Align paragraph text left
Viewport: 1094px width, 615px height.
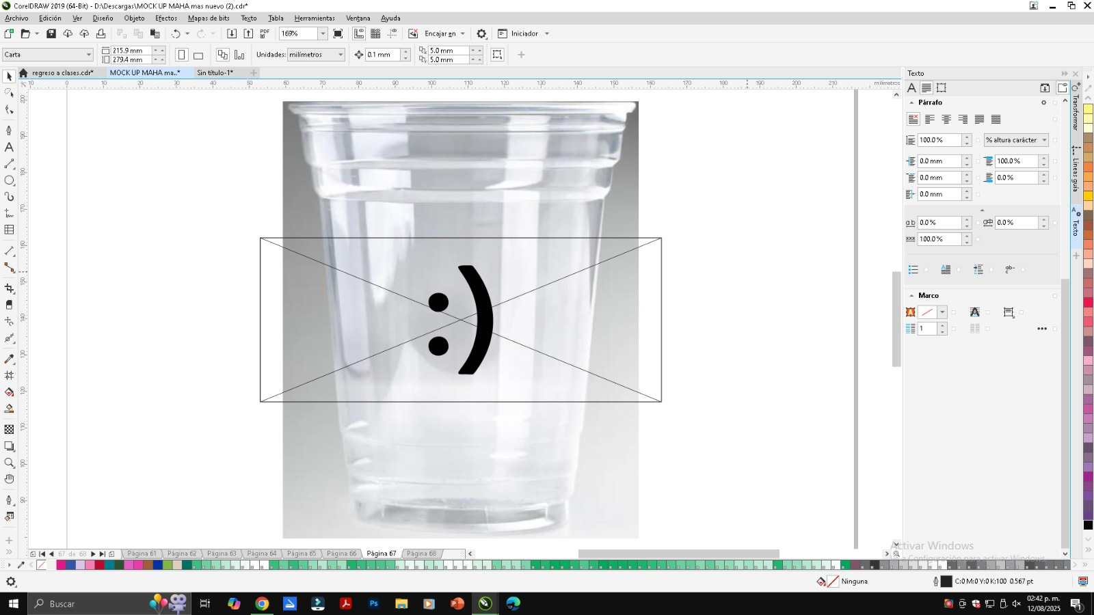pos(930,119)
